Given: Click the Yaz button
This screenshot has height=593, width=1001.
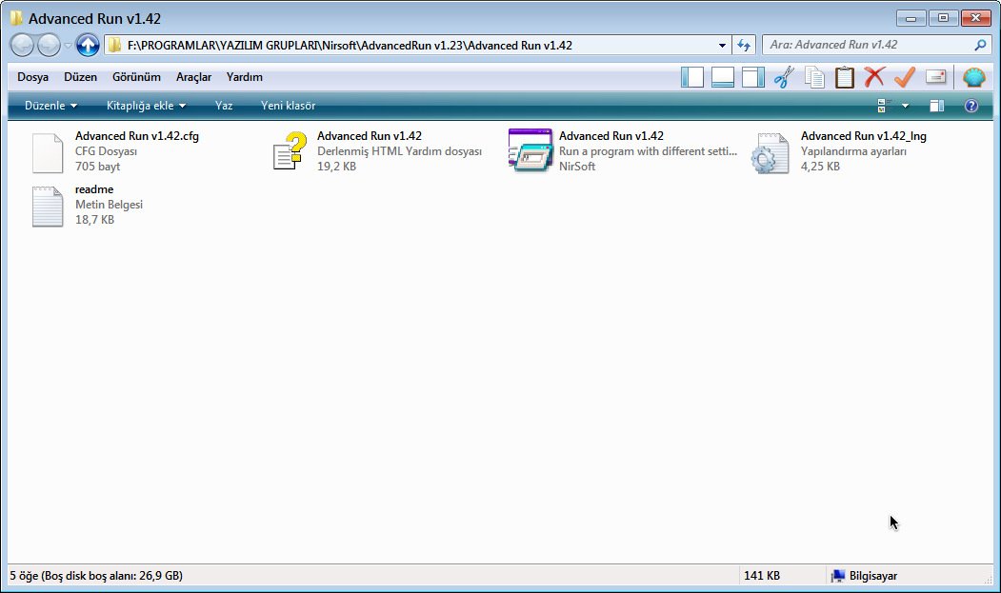Looking at the screenshot, I should [x=224, y=106].
